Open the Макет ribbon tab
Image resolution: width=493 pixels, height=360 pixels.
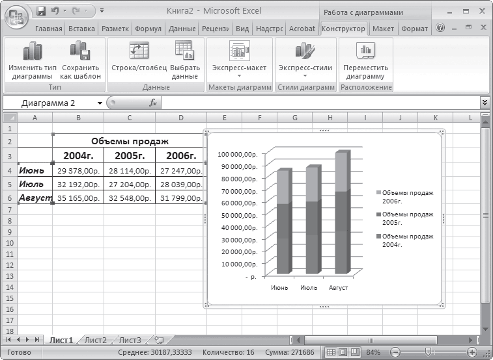[x=383, y=29]
